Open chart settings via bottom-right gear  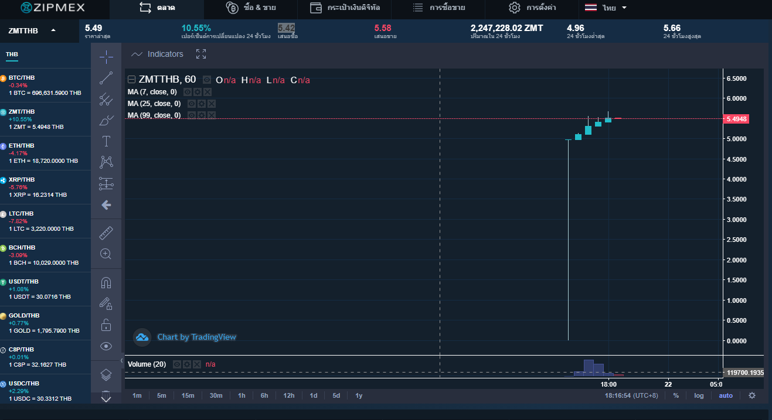pyautogui.click(x=752, y=395)
